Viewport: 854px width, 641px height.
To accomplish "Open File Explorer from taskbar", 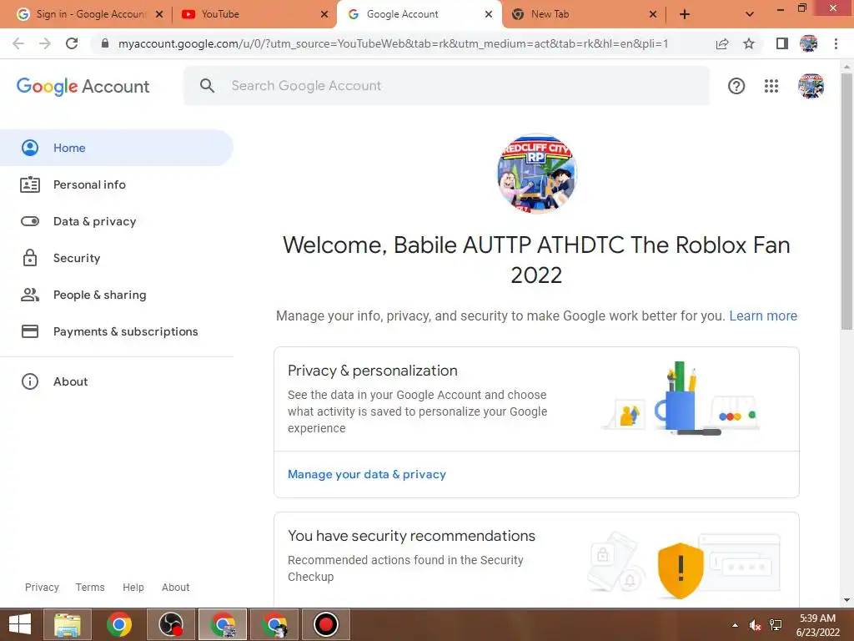I will tap(68, 624).
